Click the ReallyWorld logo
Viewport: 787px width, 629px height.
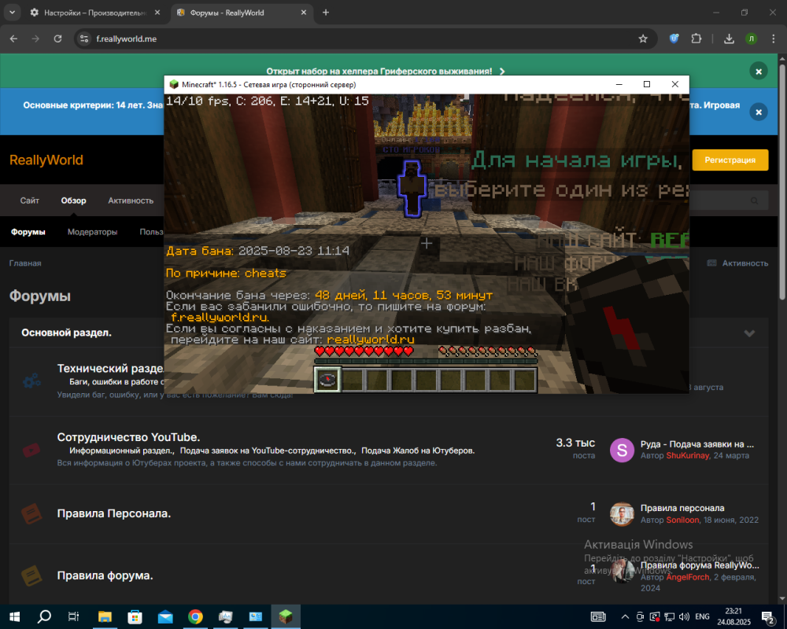[x=46, y=160]
